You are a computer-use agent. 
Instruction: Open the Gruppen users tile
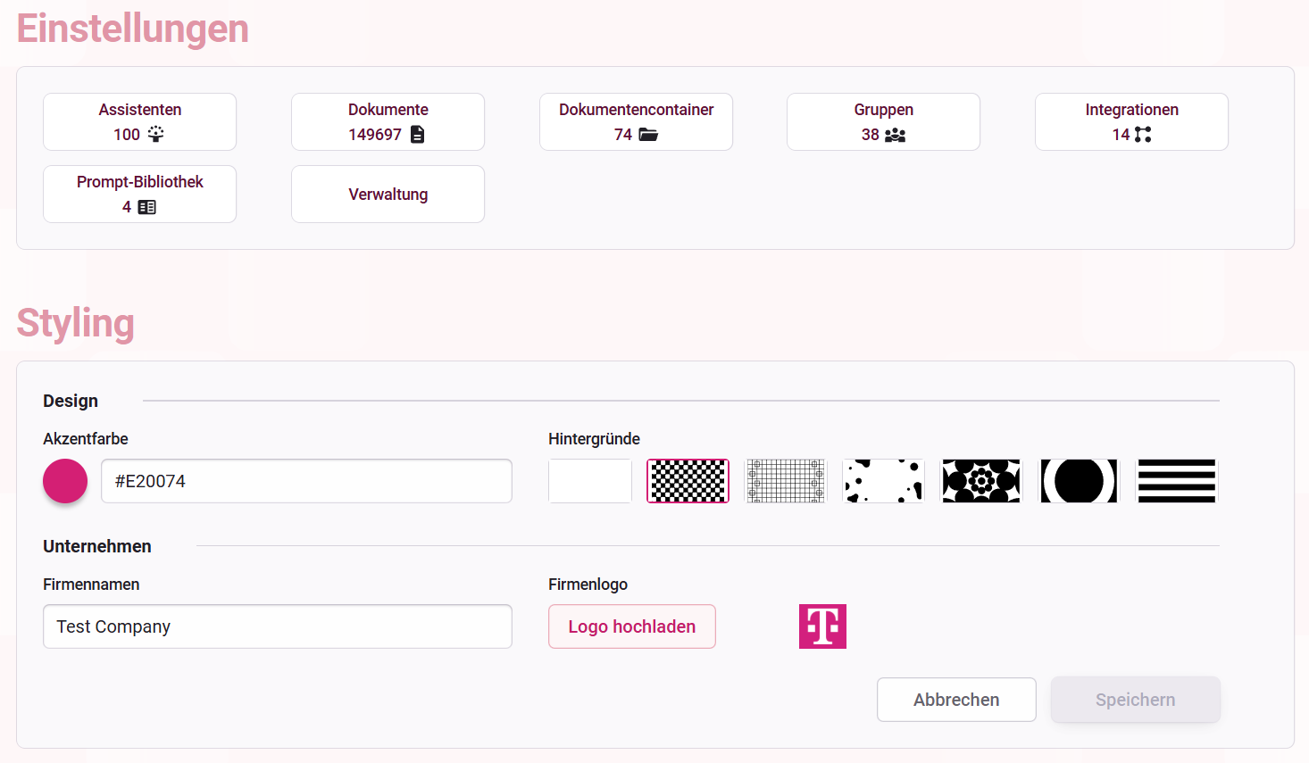click(x=883, y=122)
